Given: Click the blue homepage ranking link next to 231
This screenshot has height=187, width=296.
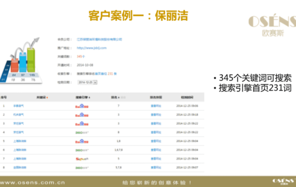Looking at the screenshot, I should [x=101, y=74].
